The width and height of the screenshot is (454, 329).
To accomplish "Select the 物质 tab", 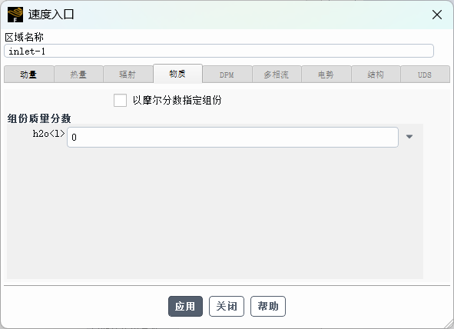I will pos(177,74).
